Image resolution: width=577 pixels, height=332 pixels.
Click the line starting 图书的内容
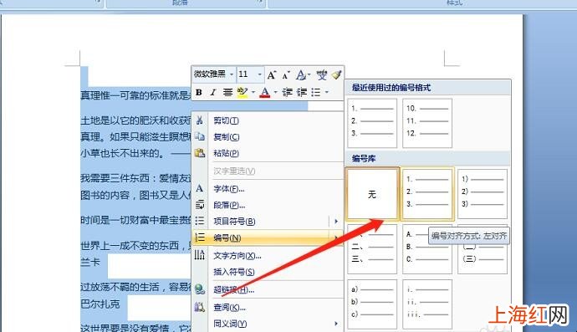[135, 195]
